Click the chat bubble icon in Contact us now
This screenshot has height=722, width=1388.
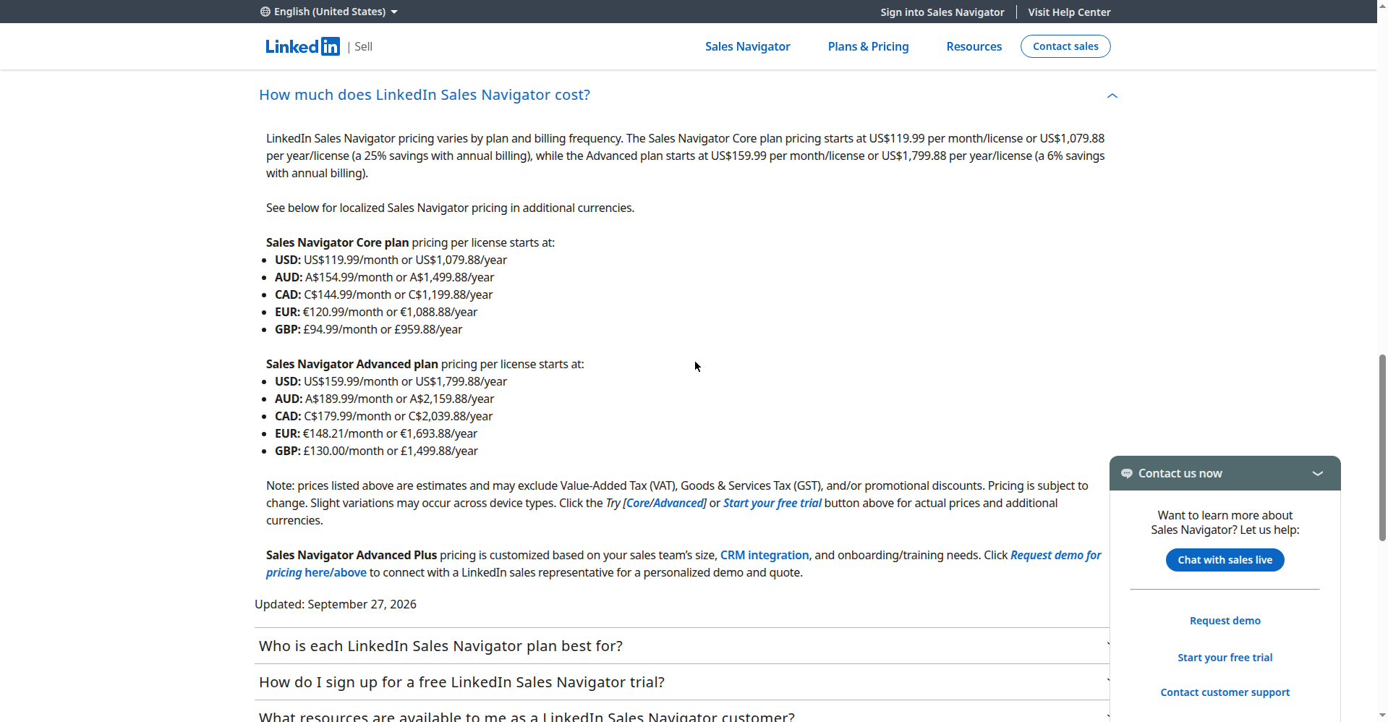(1127, 473)
